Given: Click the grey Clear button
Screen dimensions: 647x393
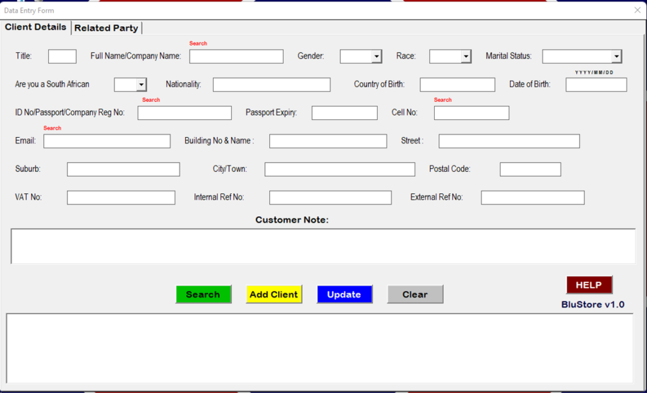Looking at the screenshot, I should [415, 294].
